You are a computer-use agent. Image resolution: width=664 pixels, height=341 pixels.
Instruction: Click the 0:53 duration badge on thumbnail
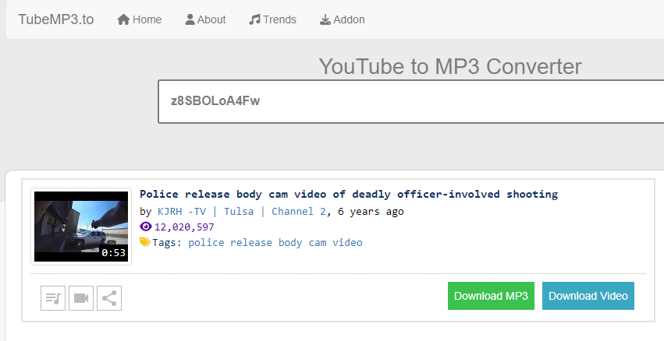(114, 252)
